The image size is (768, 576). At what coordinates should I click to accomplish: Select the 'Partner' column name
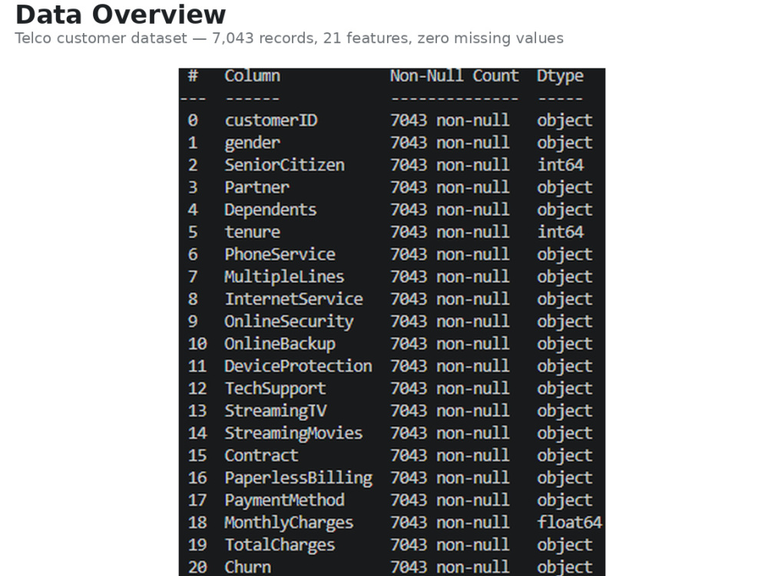(x=257, y=187)
